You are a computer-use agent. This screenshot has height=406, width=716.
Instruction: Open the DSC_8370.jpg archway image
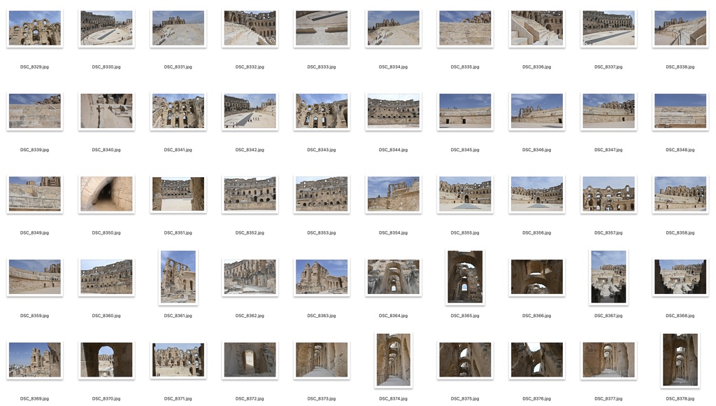[x=106, y=359]
